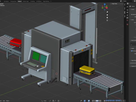Switch to the Compositing workspace tab
The image size is (136, 102).
[x=13, y=1]
